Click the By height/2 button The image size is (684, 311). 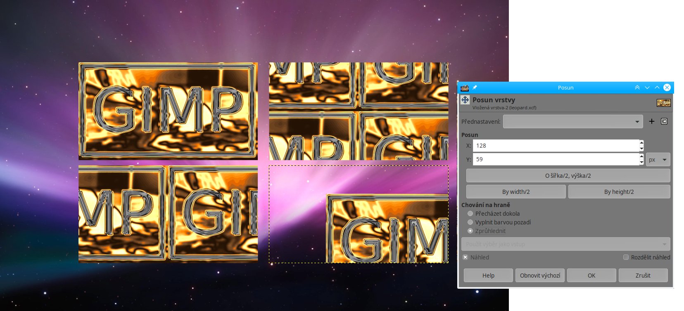click(619, 192)
